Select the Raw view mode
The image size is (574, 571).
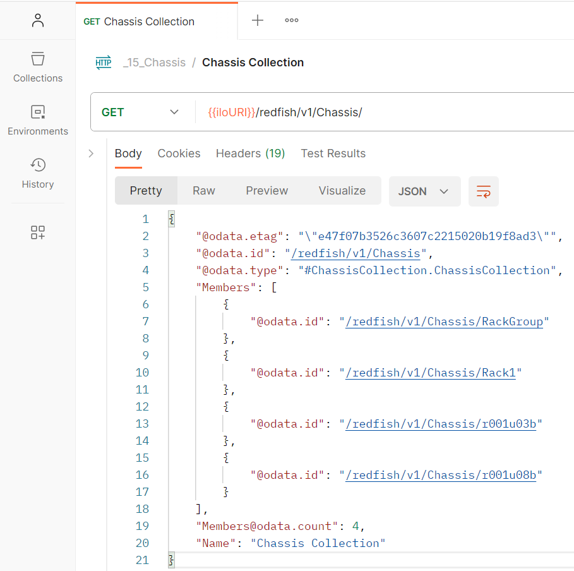(x=203, y=191)
